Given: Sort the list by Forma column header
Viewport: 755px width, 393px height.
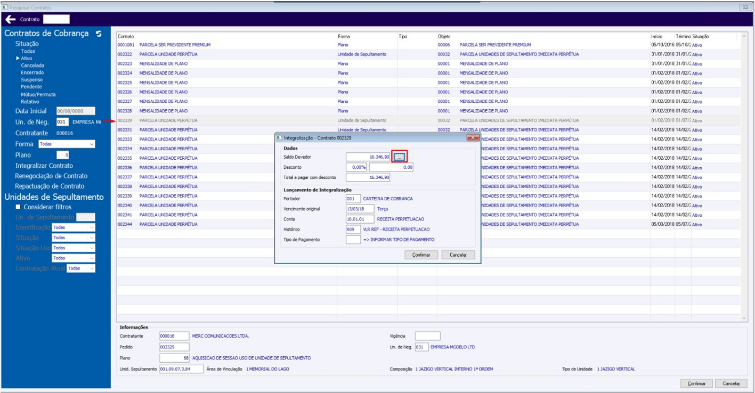Looking at the screenshot, I should coord(344,36).
